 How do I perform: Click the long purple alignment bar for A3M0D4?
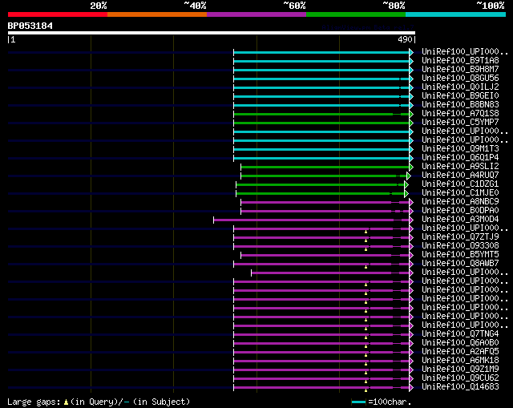tap(312, 220)
